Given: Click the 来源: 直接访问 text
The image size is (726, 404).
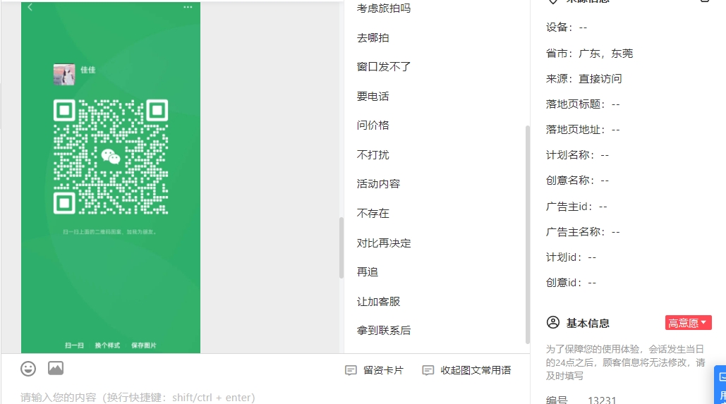Looking at the screenshot, I should pyautogui.click(x=583, y=79).
